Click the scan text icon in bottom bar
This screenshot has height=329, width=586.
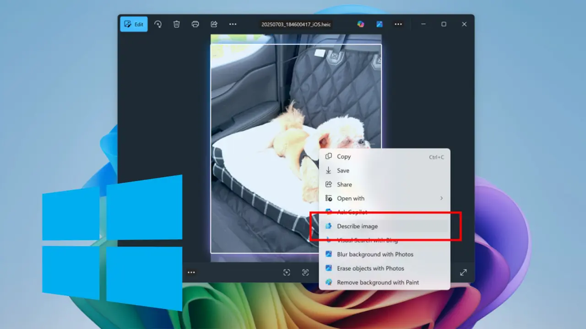305,272
